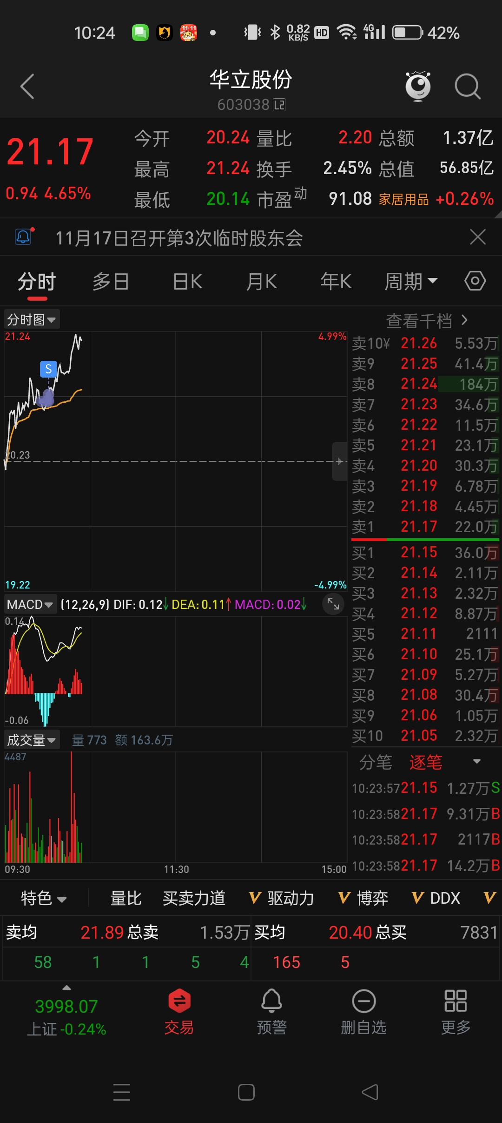Expand the 上证 index bar arrow
This screenshot has height=1123, width=502.
click(67, 988)
